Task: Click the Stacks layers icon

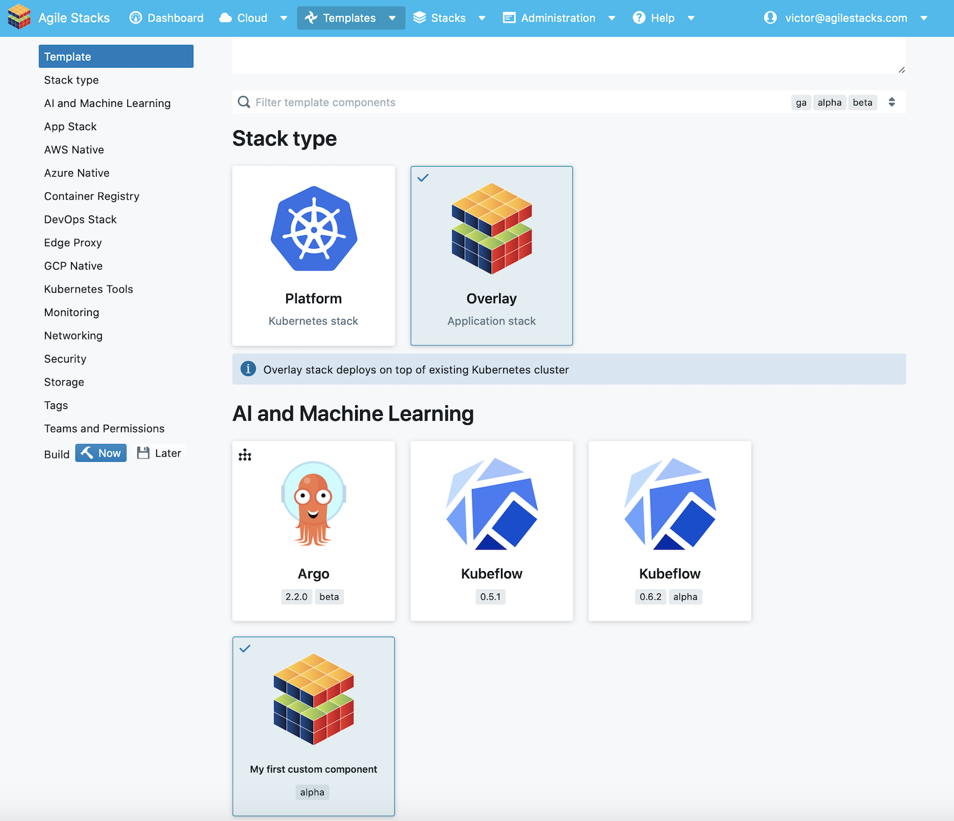Action: tap(419, 18)
